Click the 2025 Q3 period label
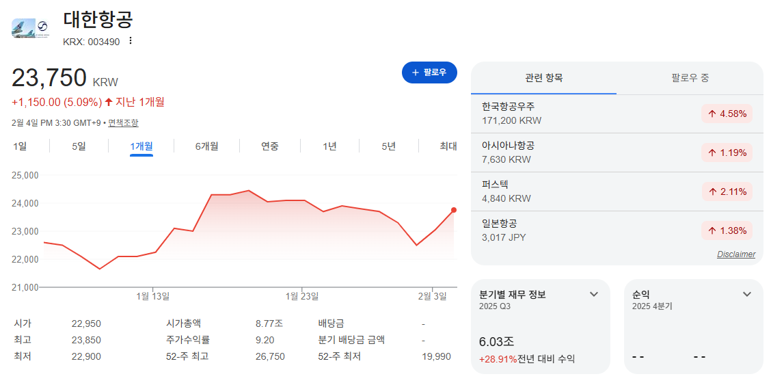The width and height of the screenshot is (771, 383). coord(495,306)
